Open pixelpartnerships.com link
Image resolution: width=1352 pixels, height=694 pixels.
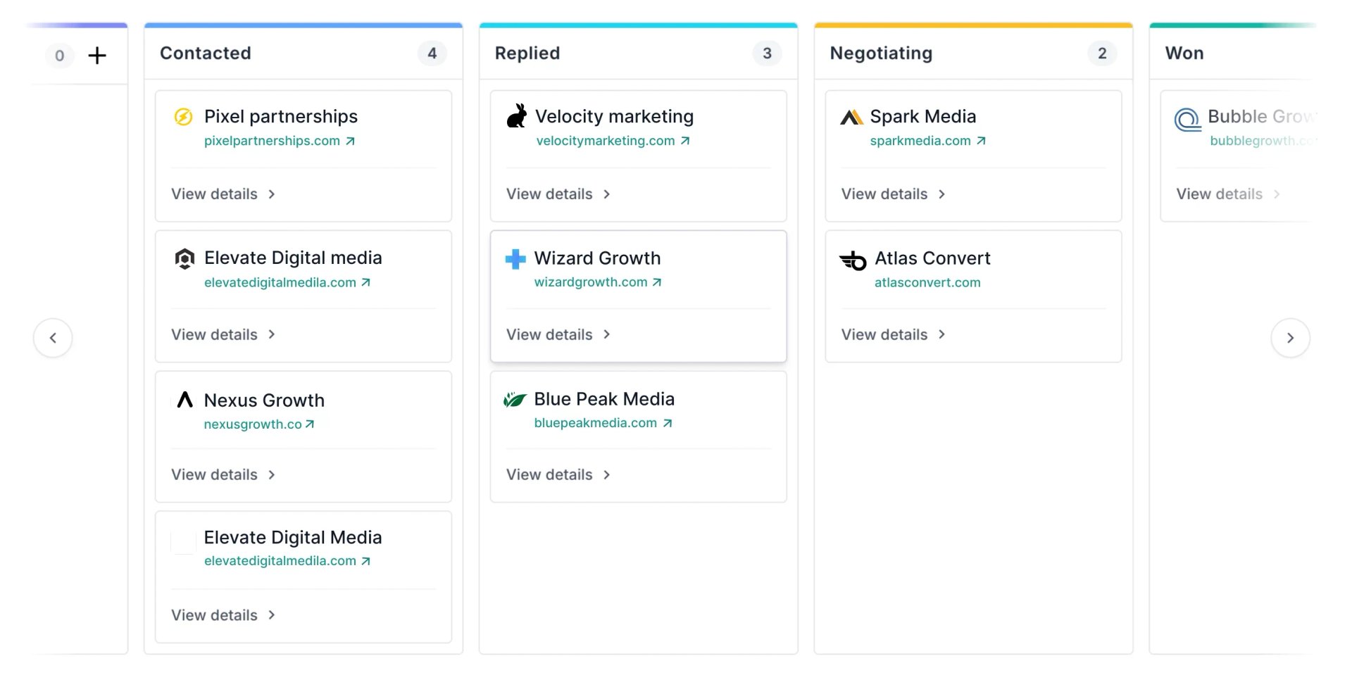click(272, 141)
